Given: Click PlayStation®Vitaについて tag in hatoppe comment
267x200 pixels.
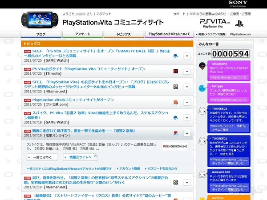Looking at the screenshot, I should point(229,100).
